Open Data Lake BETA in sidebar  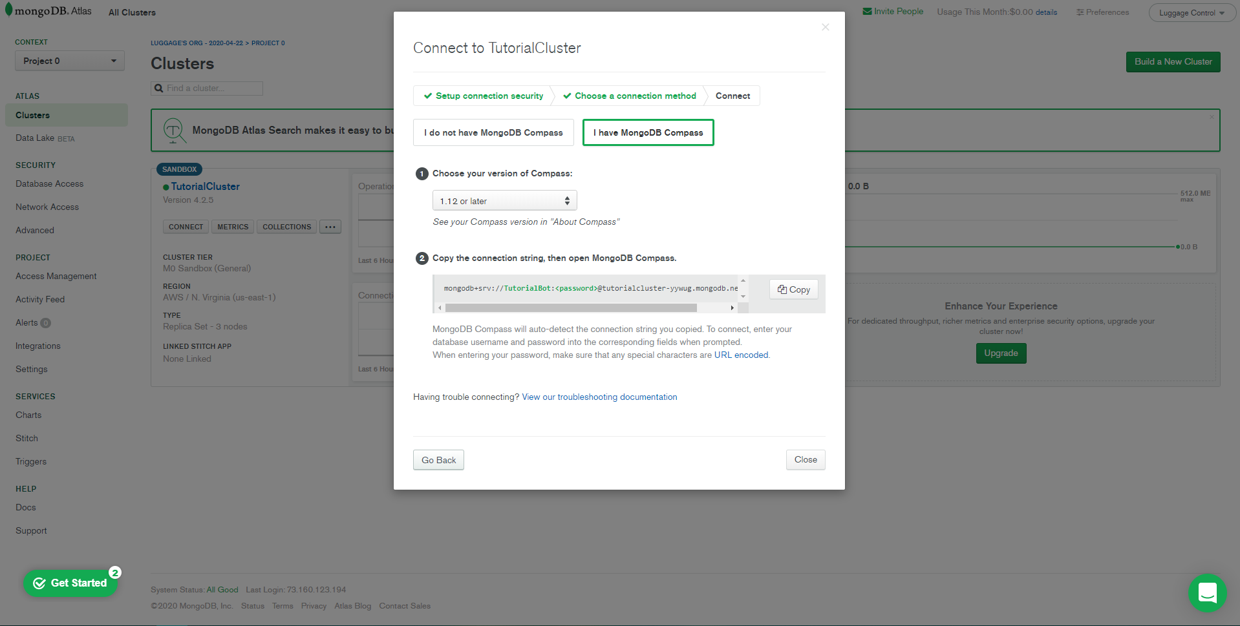(45, 138)
